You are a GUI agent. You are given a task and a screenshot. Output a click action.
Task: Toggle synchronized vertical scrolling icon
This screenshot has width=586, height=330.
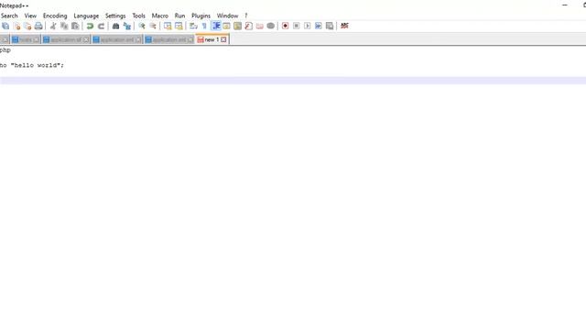(x=168, y=26)
